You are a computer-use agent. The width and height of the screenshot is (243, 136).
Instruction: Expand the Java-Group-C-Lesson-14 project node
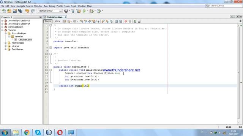pos(2,24)
